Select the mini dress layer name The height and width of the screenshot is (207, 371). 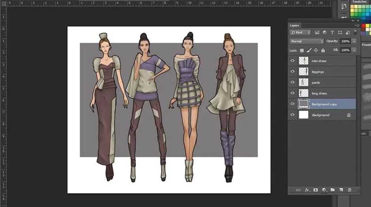pos(319,61)
